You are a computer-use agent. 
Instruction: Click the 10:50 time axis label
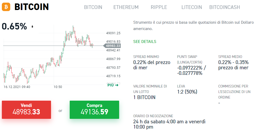click(58, 87)
